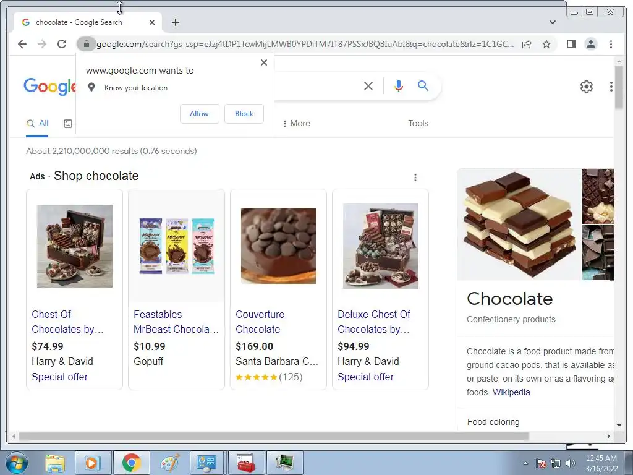Block the location request
Screen dimensions: 633x475
pos(244,114)
